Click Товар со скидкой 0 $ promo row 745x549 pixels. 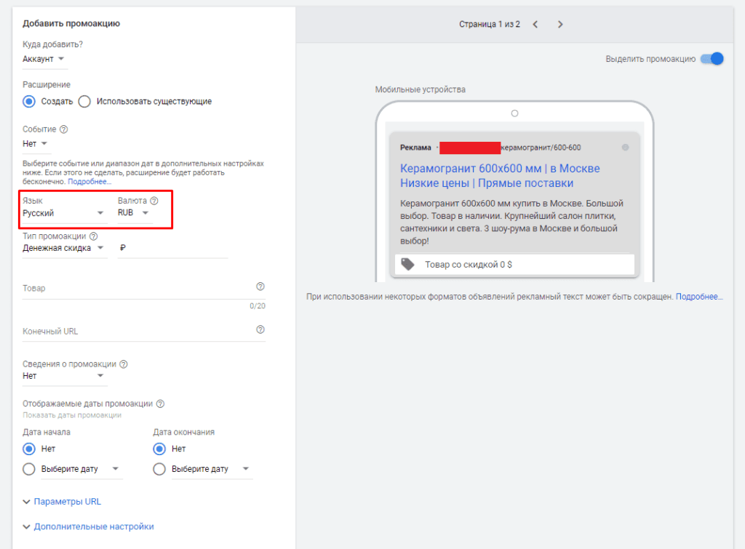coord(514,265)
